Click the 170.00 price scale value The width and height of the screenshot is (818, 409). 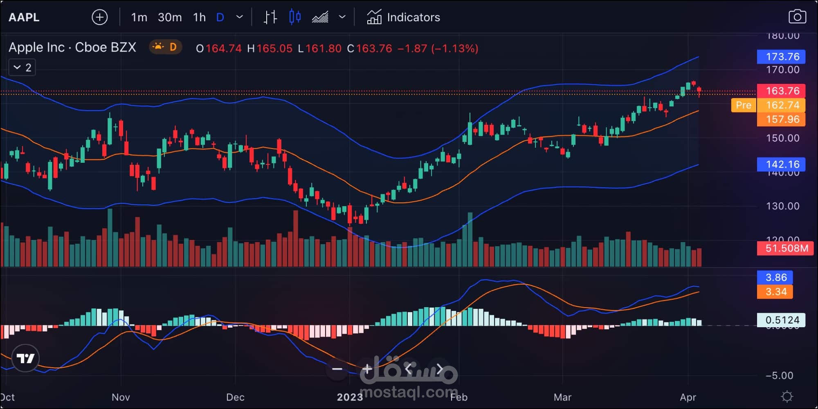[782, 70]
